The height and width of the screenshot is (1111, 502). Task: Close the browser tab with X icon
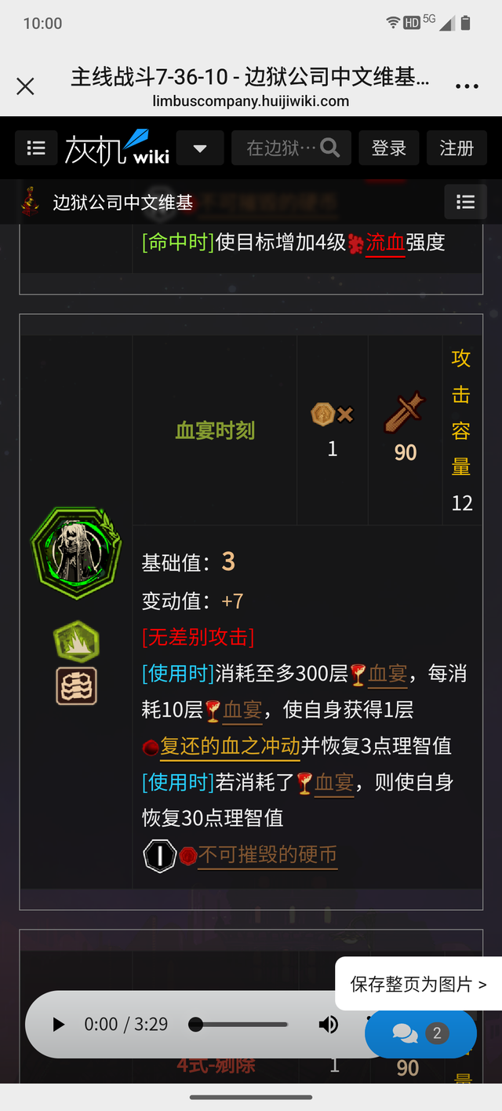point(25,86)
